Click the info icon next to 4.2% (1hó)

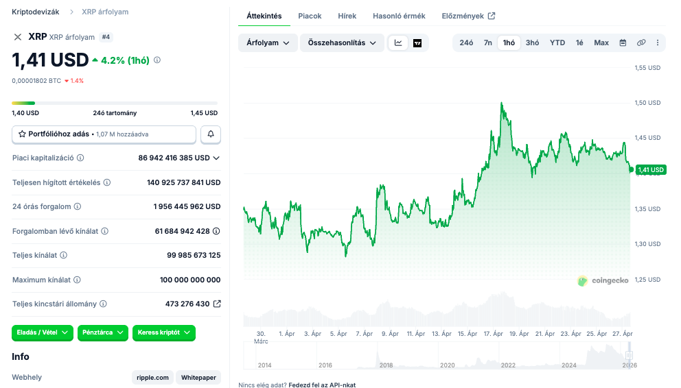point(157,60)
